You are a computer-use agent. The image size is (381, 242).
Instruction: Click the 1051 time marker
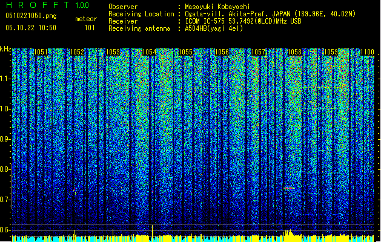click(41, 52)
